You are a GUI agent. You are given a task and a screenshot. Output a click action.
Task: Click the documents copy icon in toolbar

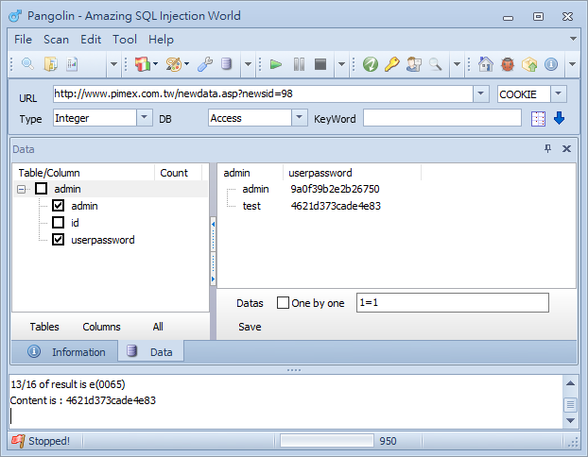click(x=51, y=64)
